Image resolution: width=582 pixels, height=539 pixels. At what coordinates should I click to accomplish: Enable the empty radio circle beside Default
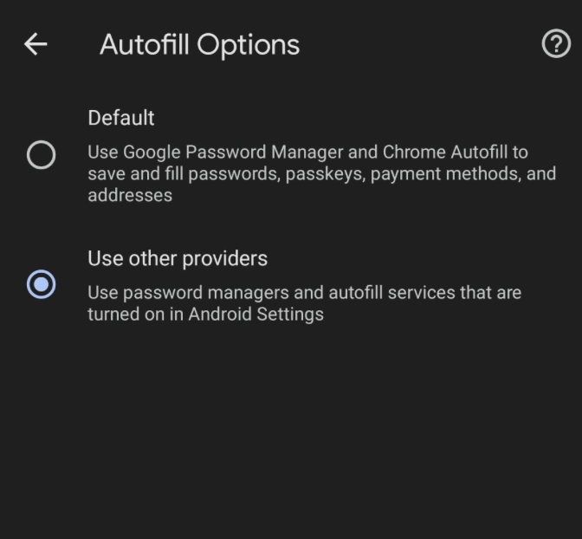click(x=42, y=155)
